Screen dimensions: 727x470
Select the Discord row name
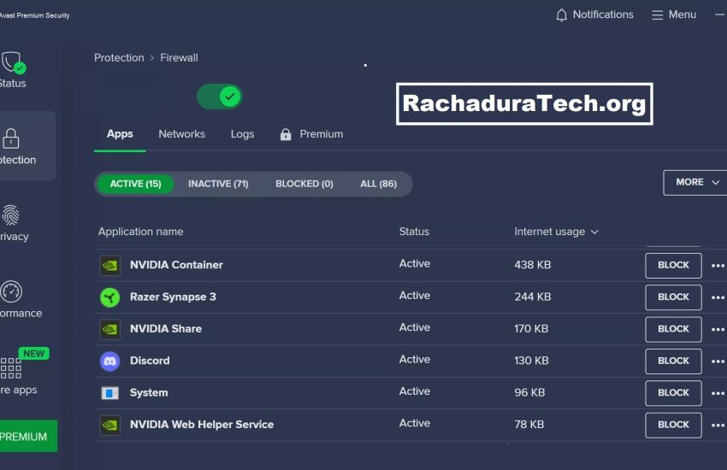point(150,361)
